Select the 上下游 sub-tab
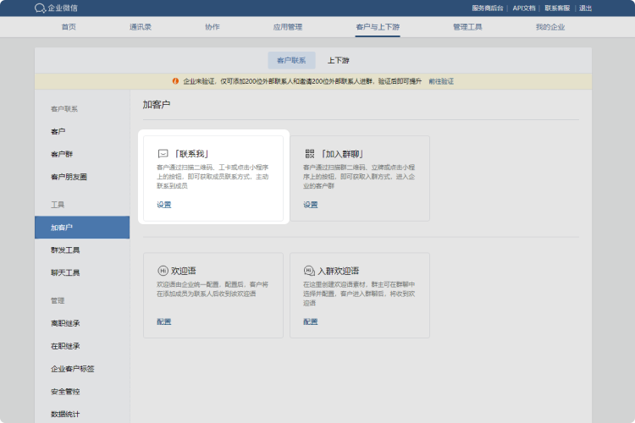Viewport: 635px width, 423px height. (x=338, y=61)
